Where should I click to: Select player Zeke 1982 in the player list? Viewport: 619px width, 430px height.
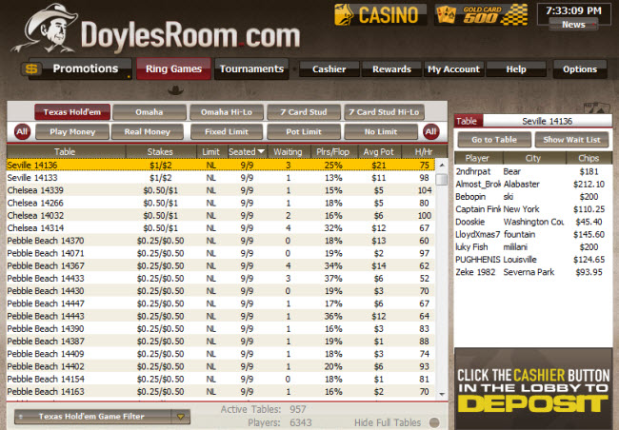point(533,272)
